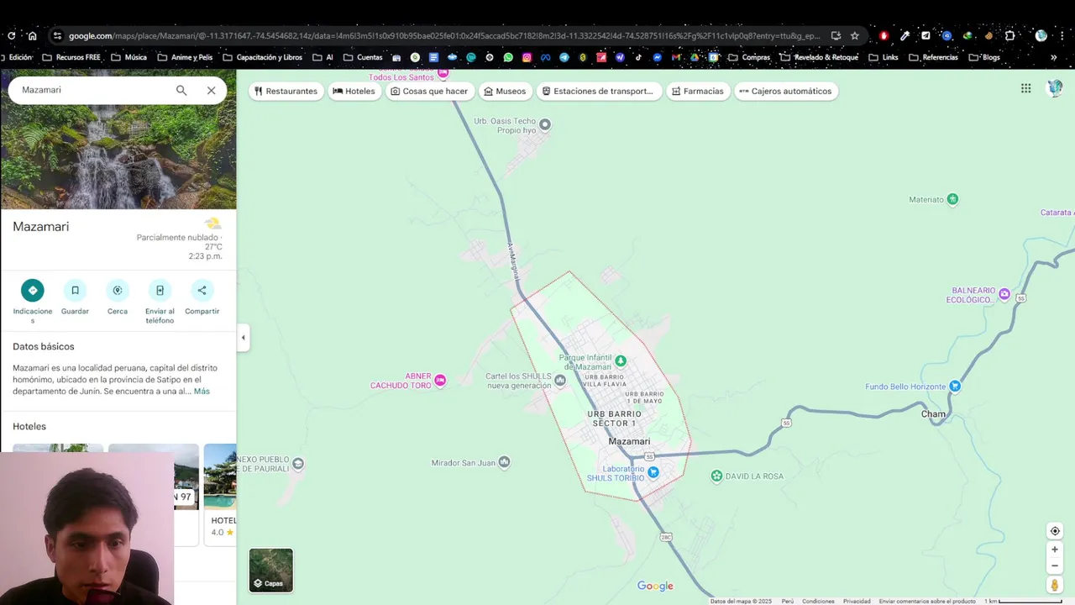Viewport: 1075px width, 605px height.
Task: Click the Todos Los Santos pin
Action: click(443, 73)
